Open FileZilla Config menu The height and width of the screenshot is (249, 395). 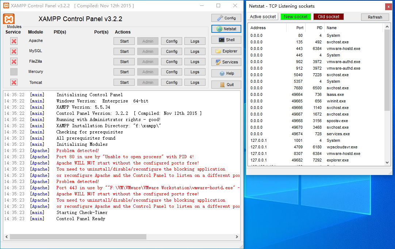point(172,62)
